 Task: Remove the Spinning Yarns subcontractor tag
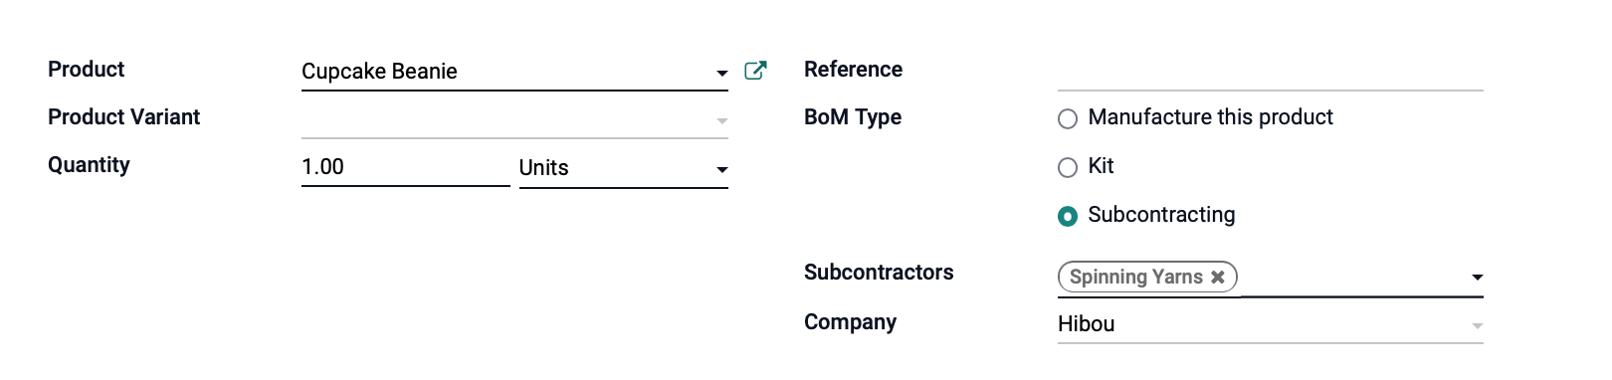(x=1217, y=278)
